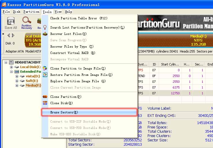Click the ID column header
Screen dimensions: 213x148
(154, 64)
